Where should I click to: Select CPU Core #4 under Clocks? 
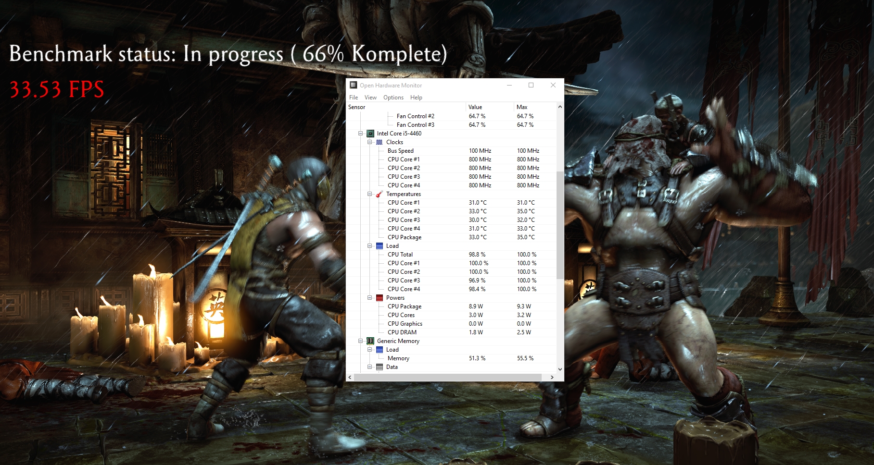pos(451,185)
